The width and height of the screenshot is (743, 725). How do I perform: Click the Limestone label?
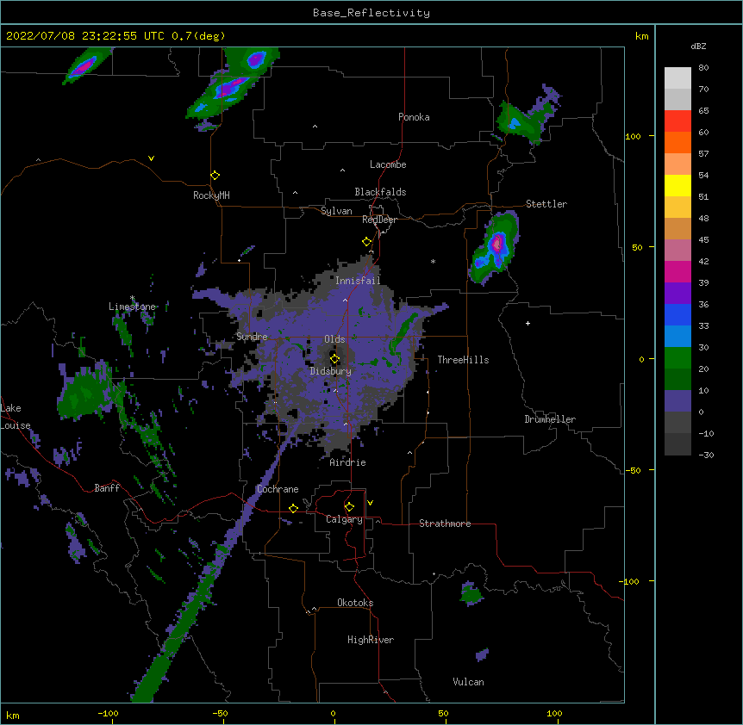pyautogui.click(x=132, y=307)
